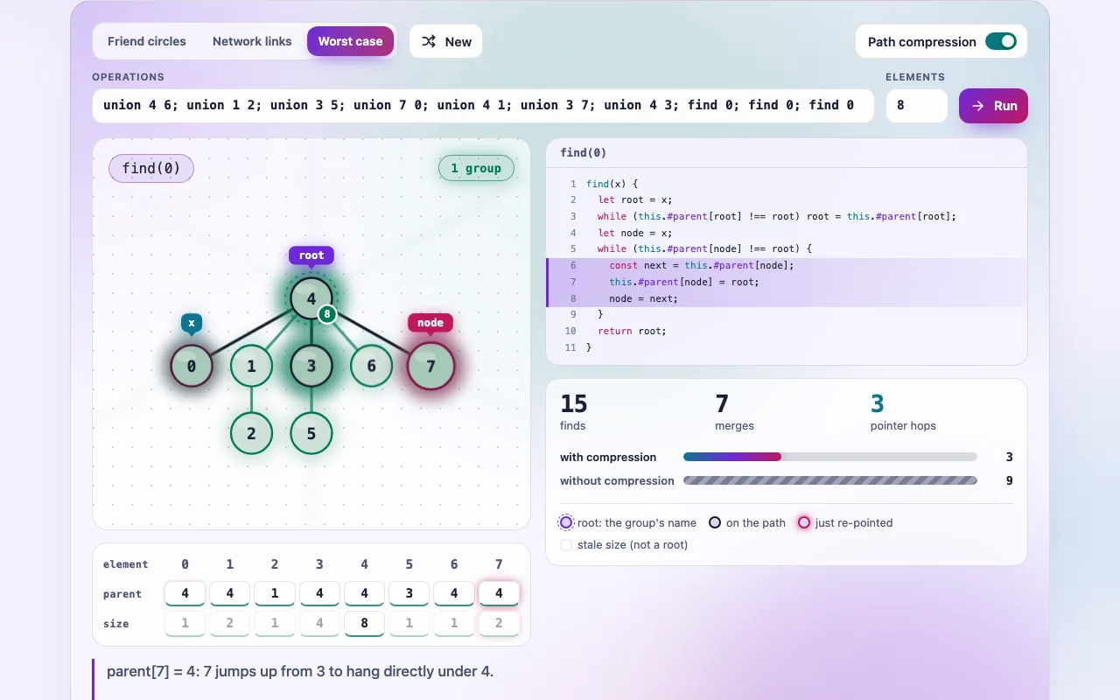1120x700 pixels.
Task: Run the operations with the Run button
Action: click(993, 106)
